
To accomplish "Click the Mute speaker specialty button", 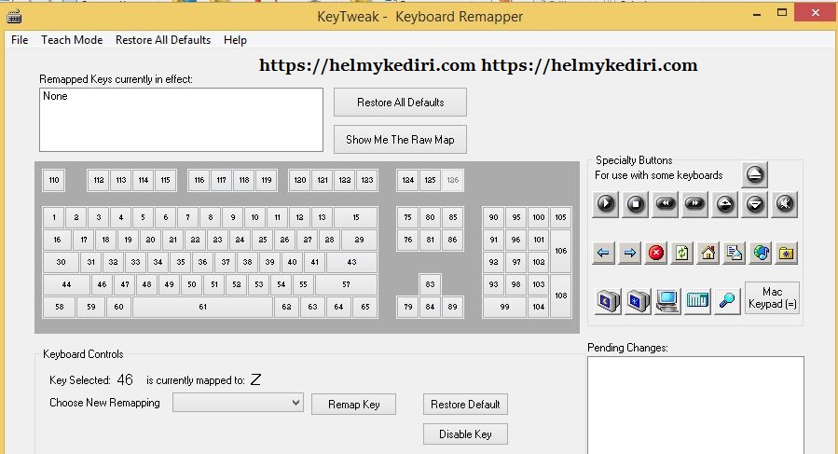I will click(785, 204).
